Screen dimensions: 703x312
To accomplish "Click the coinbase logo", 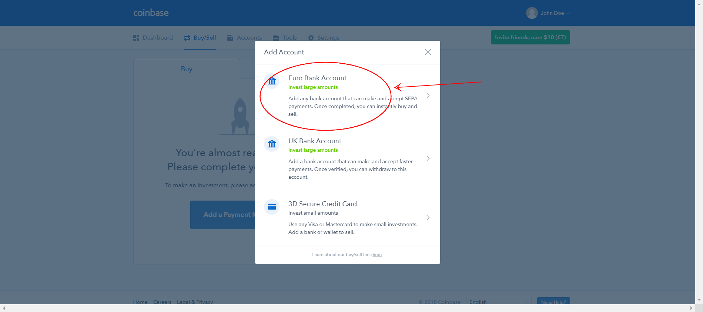I will click(x=151, y=13).
